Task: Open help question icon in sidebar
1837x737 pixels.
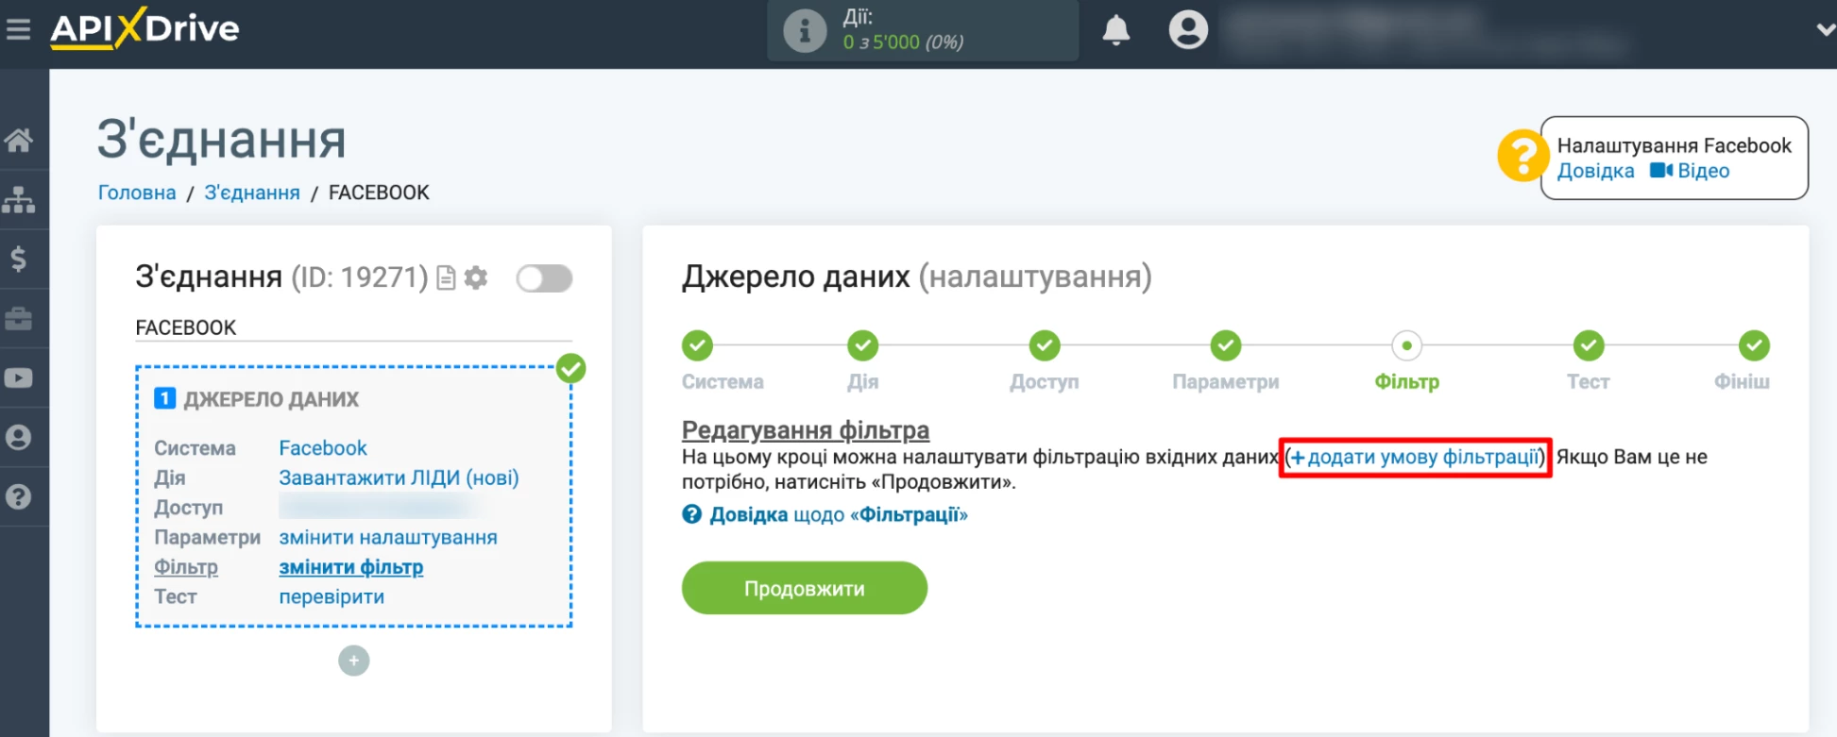Action: [x=19, y=497]
